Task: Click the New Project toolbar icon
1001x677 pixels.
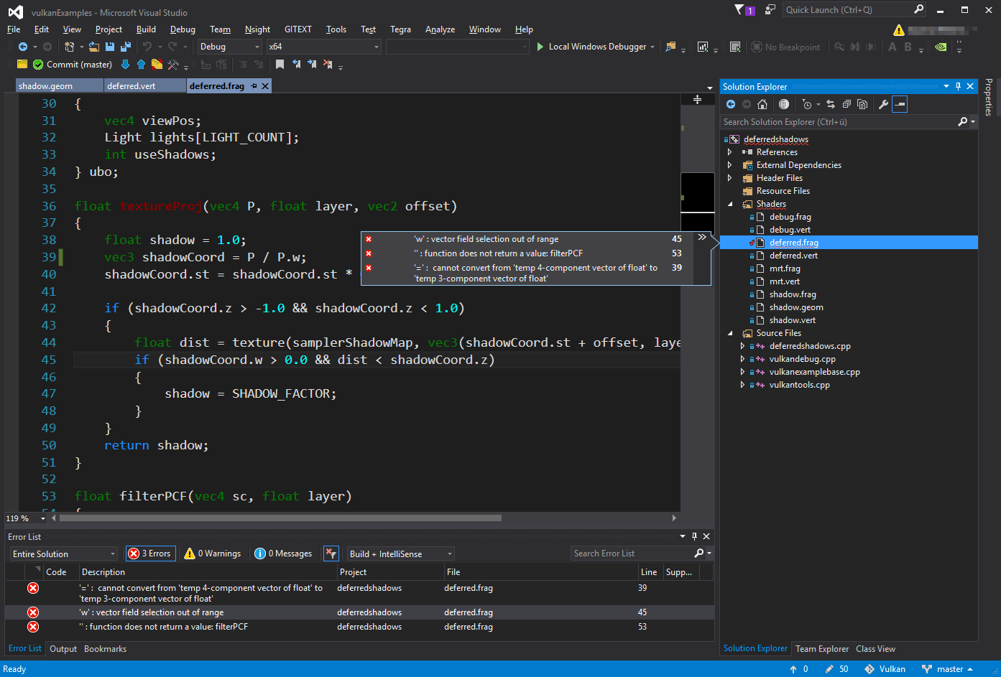Action: (x=69, y=47)
